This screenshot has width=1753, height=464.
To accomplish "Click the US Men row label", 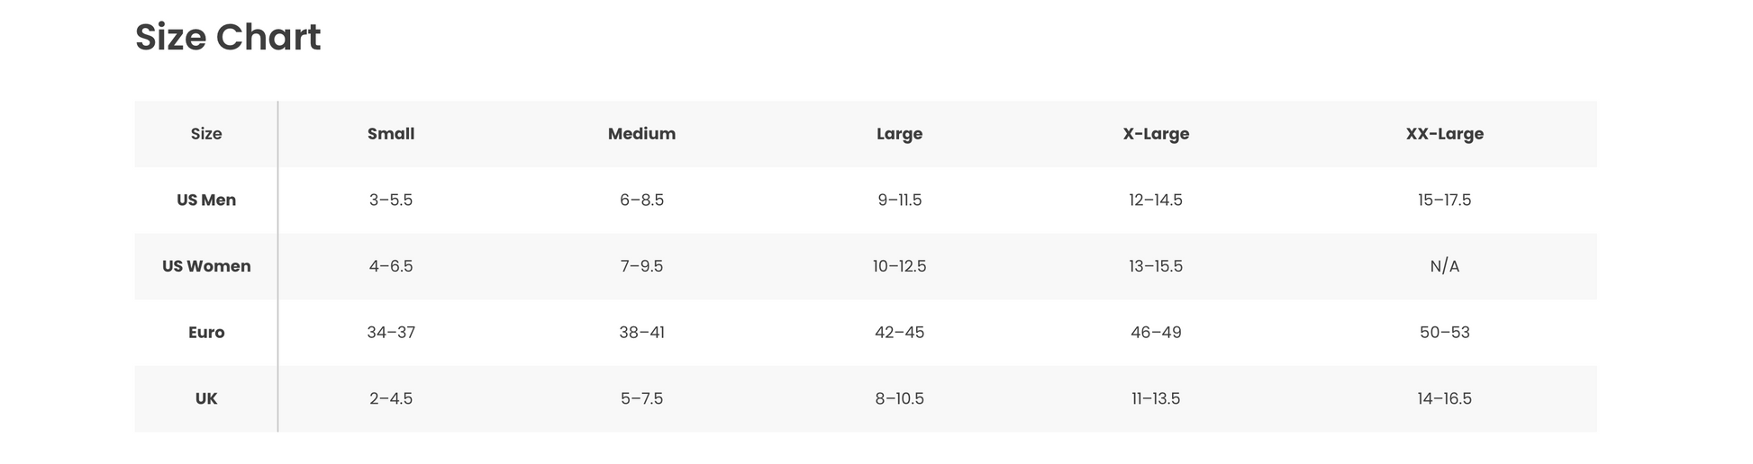I will (206, 200).
